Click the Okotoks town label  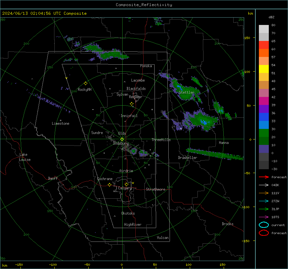(128, 213)
